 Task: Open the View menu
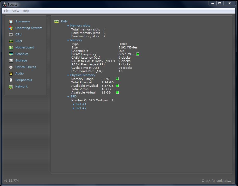pos(16,11)
